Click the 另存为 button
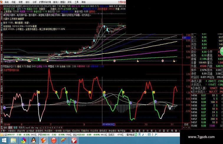The height and width of the screenshot is (144, 223). pyautogui.click(x=22, y=127)
